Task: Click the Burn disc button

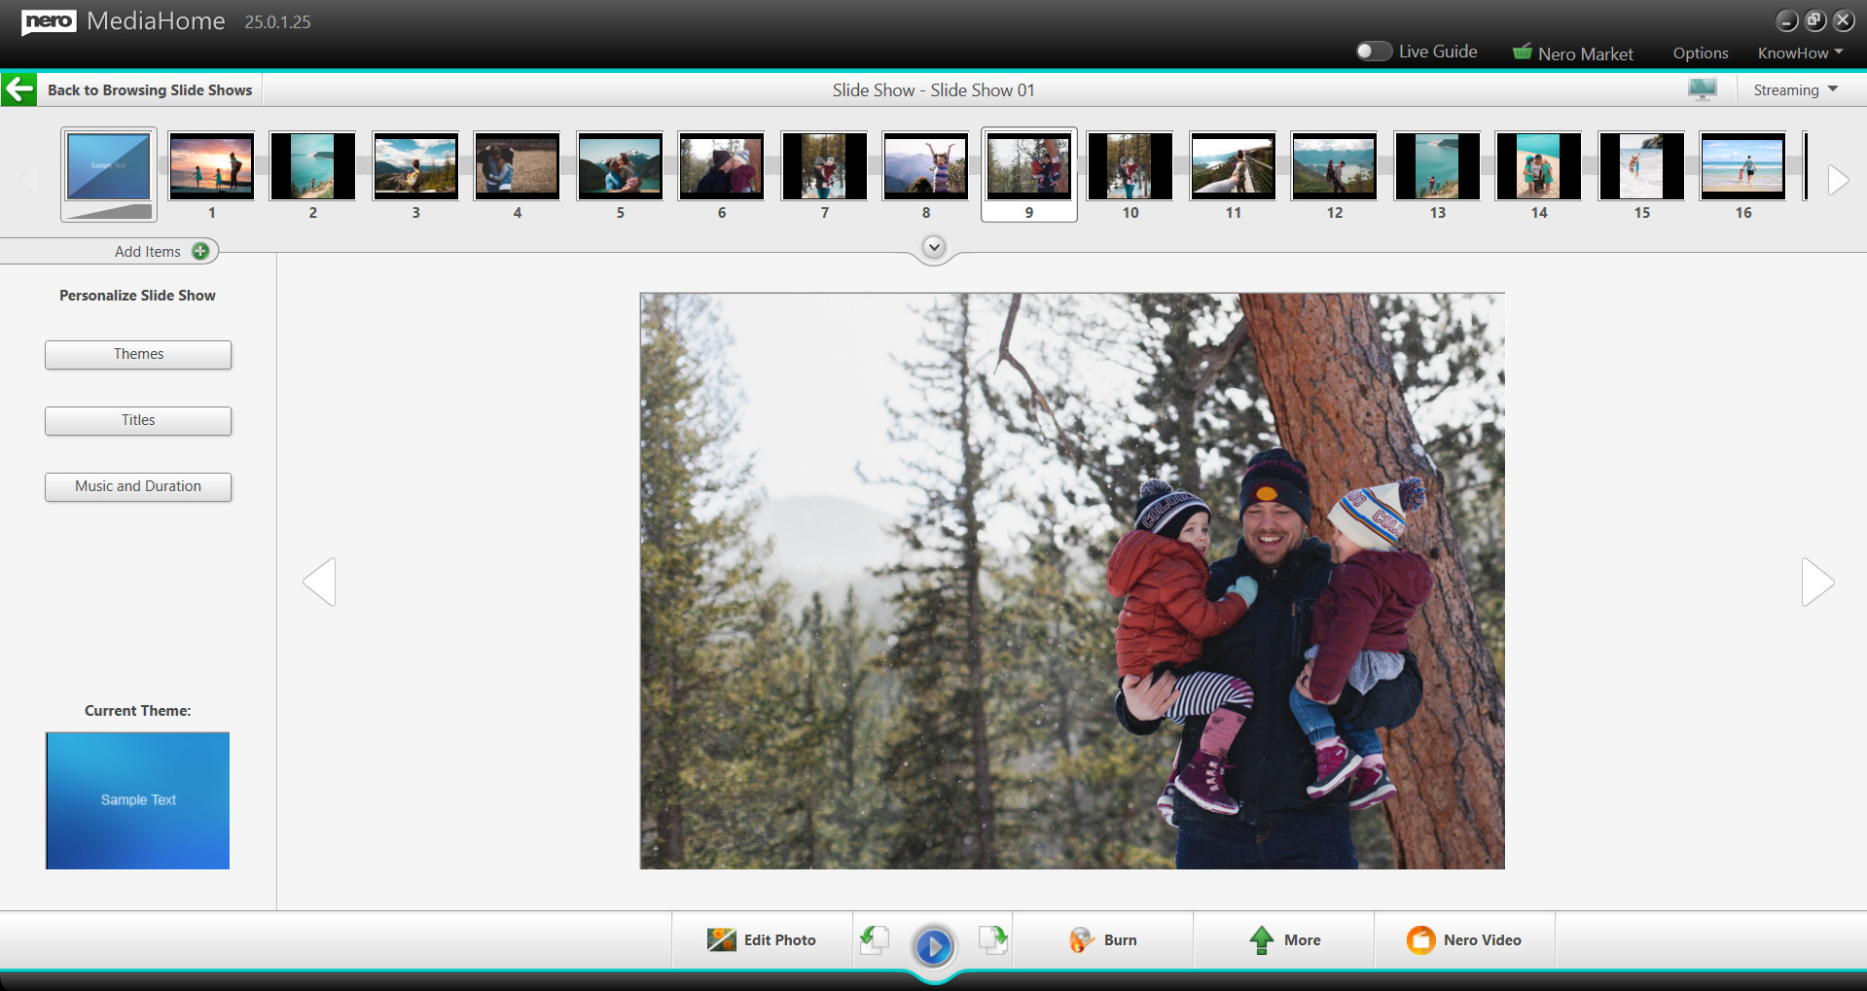Action: coord(1103,939)
